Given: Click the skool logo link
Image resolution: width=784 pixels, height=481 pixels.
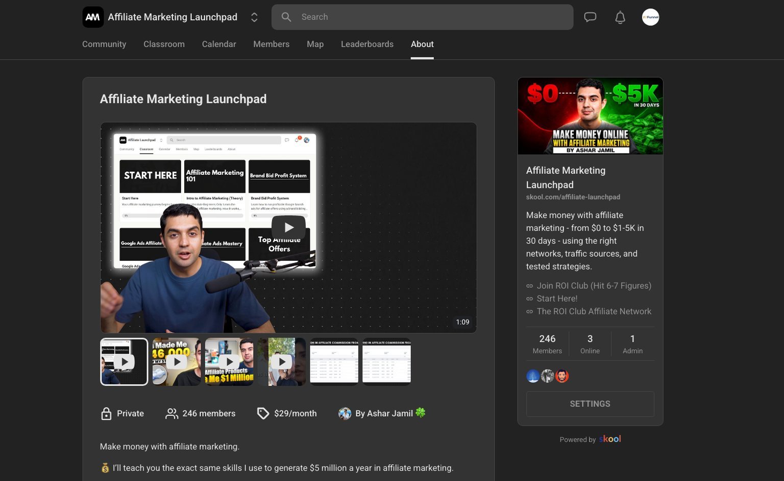Looking at the screenshot, I should pos(610,439).
